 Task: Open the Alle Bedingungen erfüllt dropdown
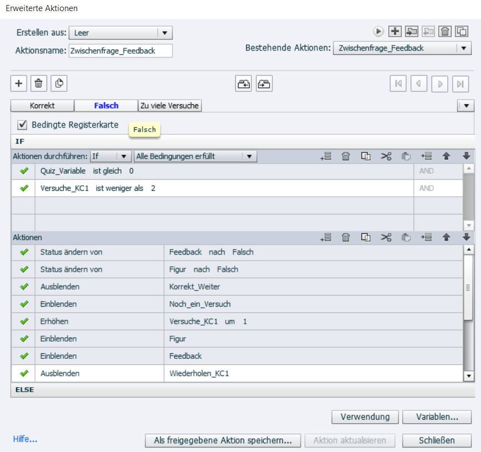(250, 156)
